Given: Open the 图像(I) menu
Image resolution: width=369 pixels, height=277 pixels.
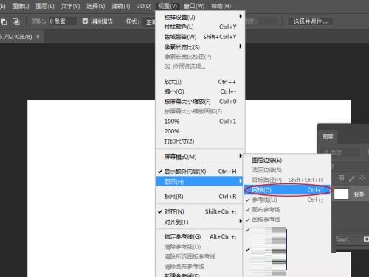Looking at the screenshot, I should point(21,6).
